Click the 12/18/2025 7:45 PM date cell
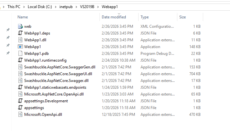 pyautogui.click(x=118, y=115)
